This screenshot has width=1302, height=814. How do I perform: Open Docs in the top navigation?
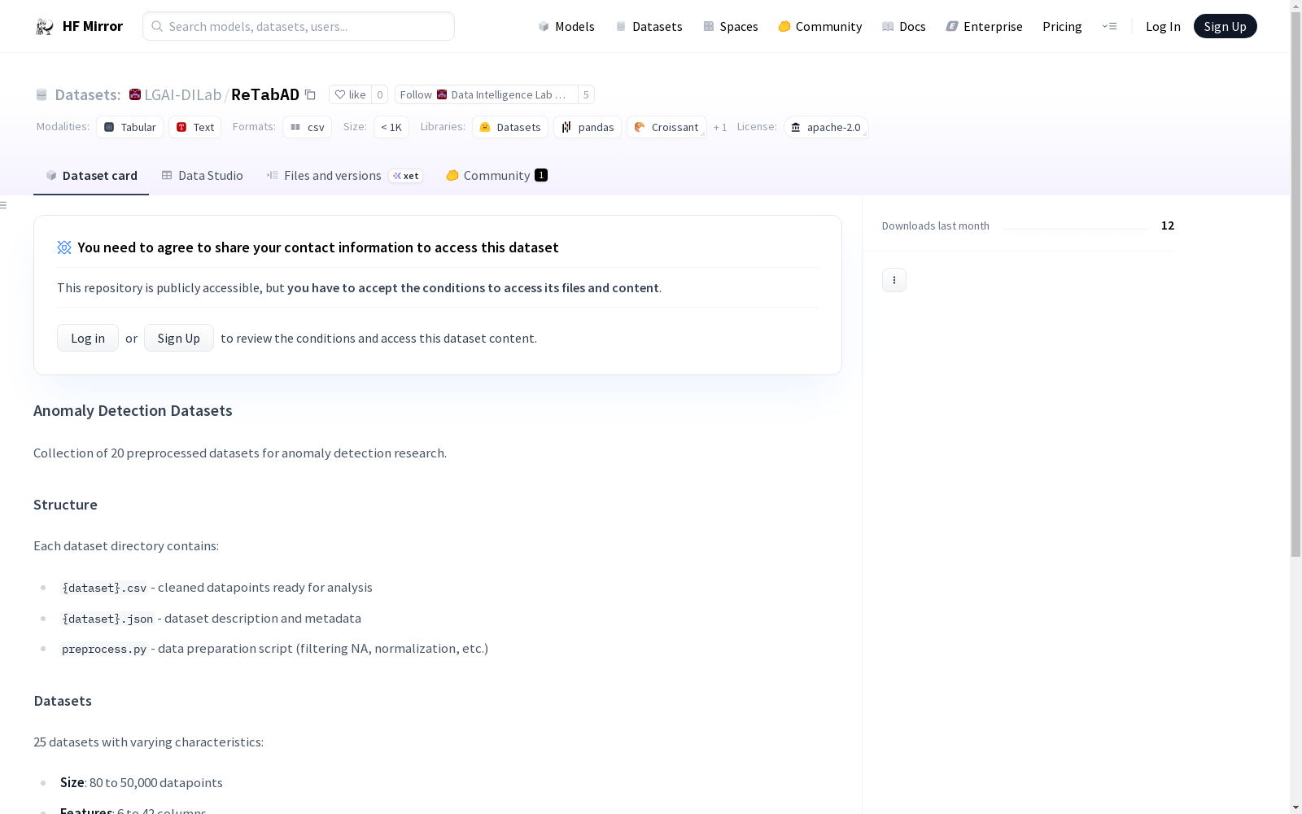(903, 26)
